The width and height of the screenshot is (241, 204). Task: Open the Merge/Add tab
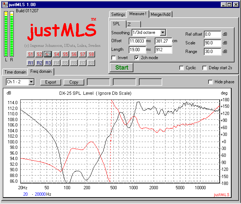pos(160,14)
